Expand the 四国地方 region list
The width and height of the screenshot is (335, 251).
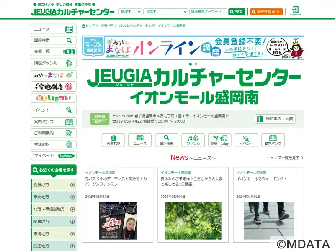click(54, 246)
